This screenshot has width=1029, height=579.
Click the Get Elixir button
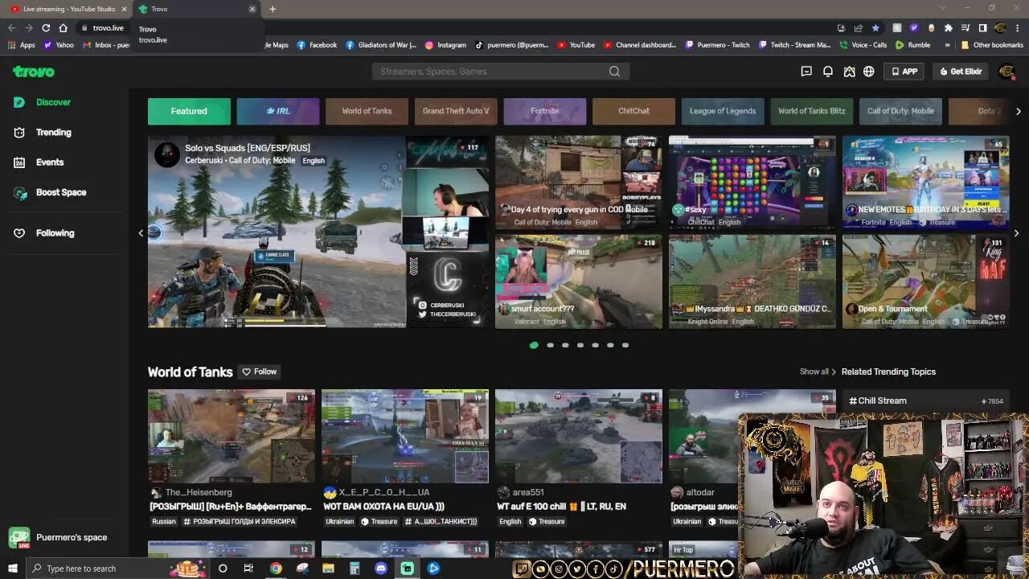[961, 72]
